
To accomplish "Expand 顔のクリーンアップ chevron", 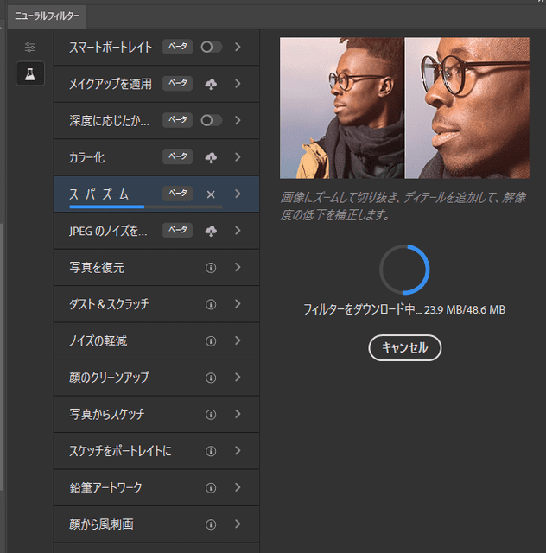I will (x=238, y=377).
